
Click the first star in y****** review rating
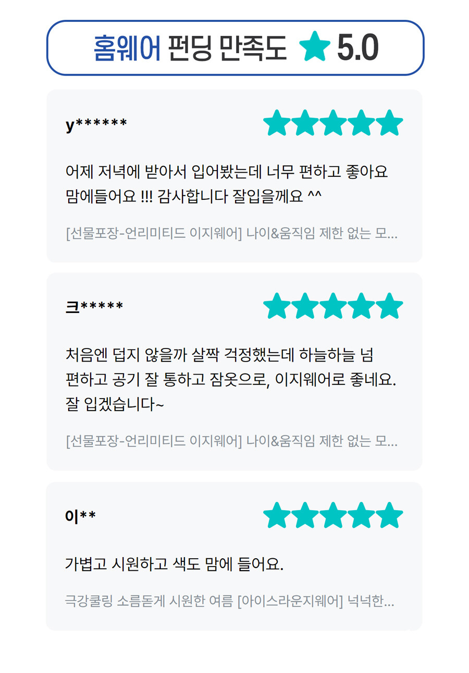point(277,124)
